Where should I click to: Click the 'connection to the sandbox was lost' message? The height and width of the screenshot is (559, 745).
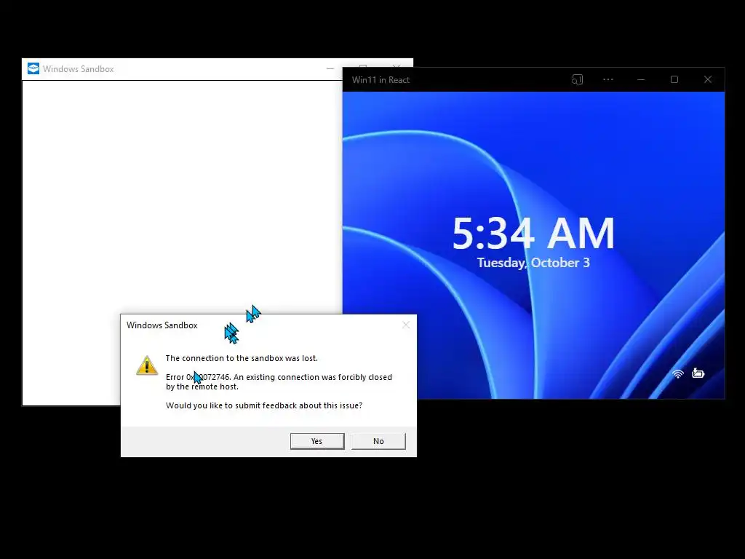pos(242,358)
